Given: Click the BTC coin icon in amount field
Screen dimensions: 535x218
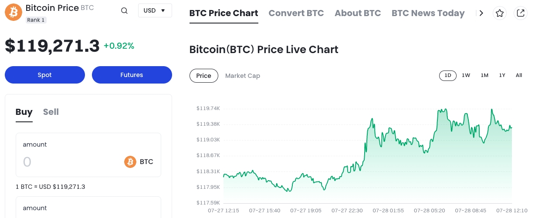Looking at the screenshot, I should point(130,162).
